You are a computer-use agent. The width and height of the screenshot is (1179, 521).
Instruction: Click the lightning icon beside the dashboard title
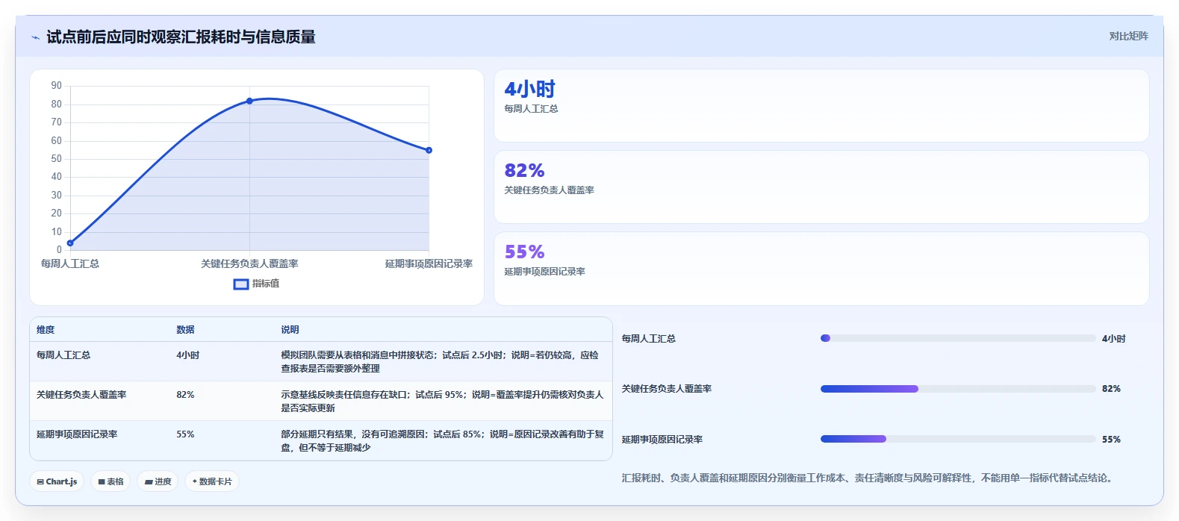[35, 37]
